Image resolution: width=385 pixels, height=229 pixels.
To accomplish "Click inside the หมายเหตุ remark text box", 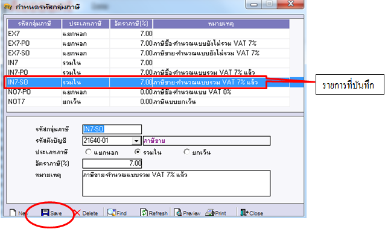I will coord(176,183).
